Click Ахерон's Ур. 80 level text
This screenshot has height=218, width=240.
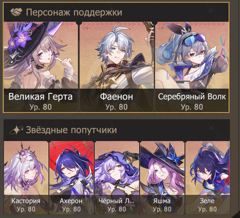click(72, 209)
